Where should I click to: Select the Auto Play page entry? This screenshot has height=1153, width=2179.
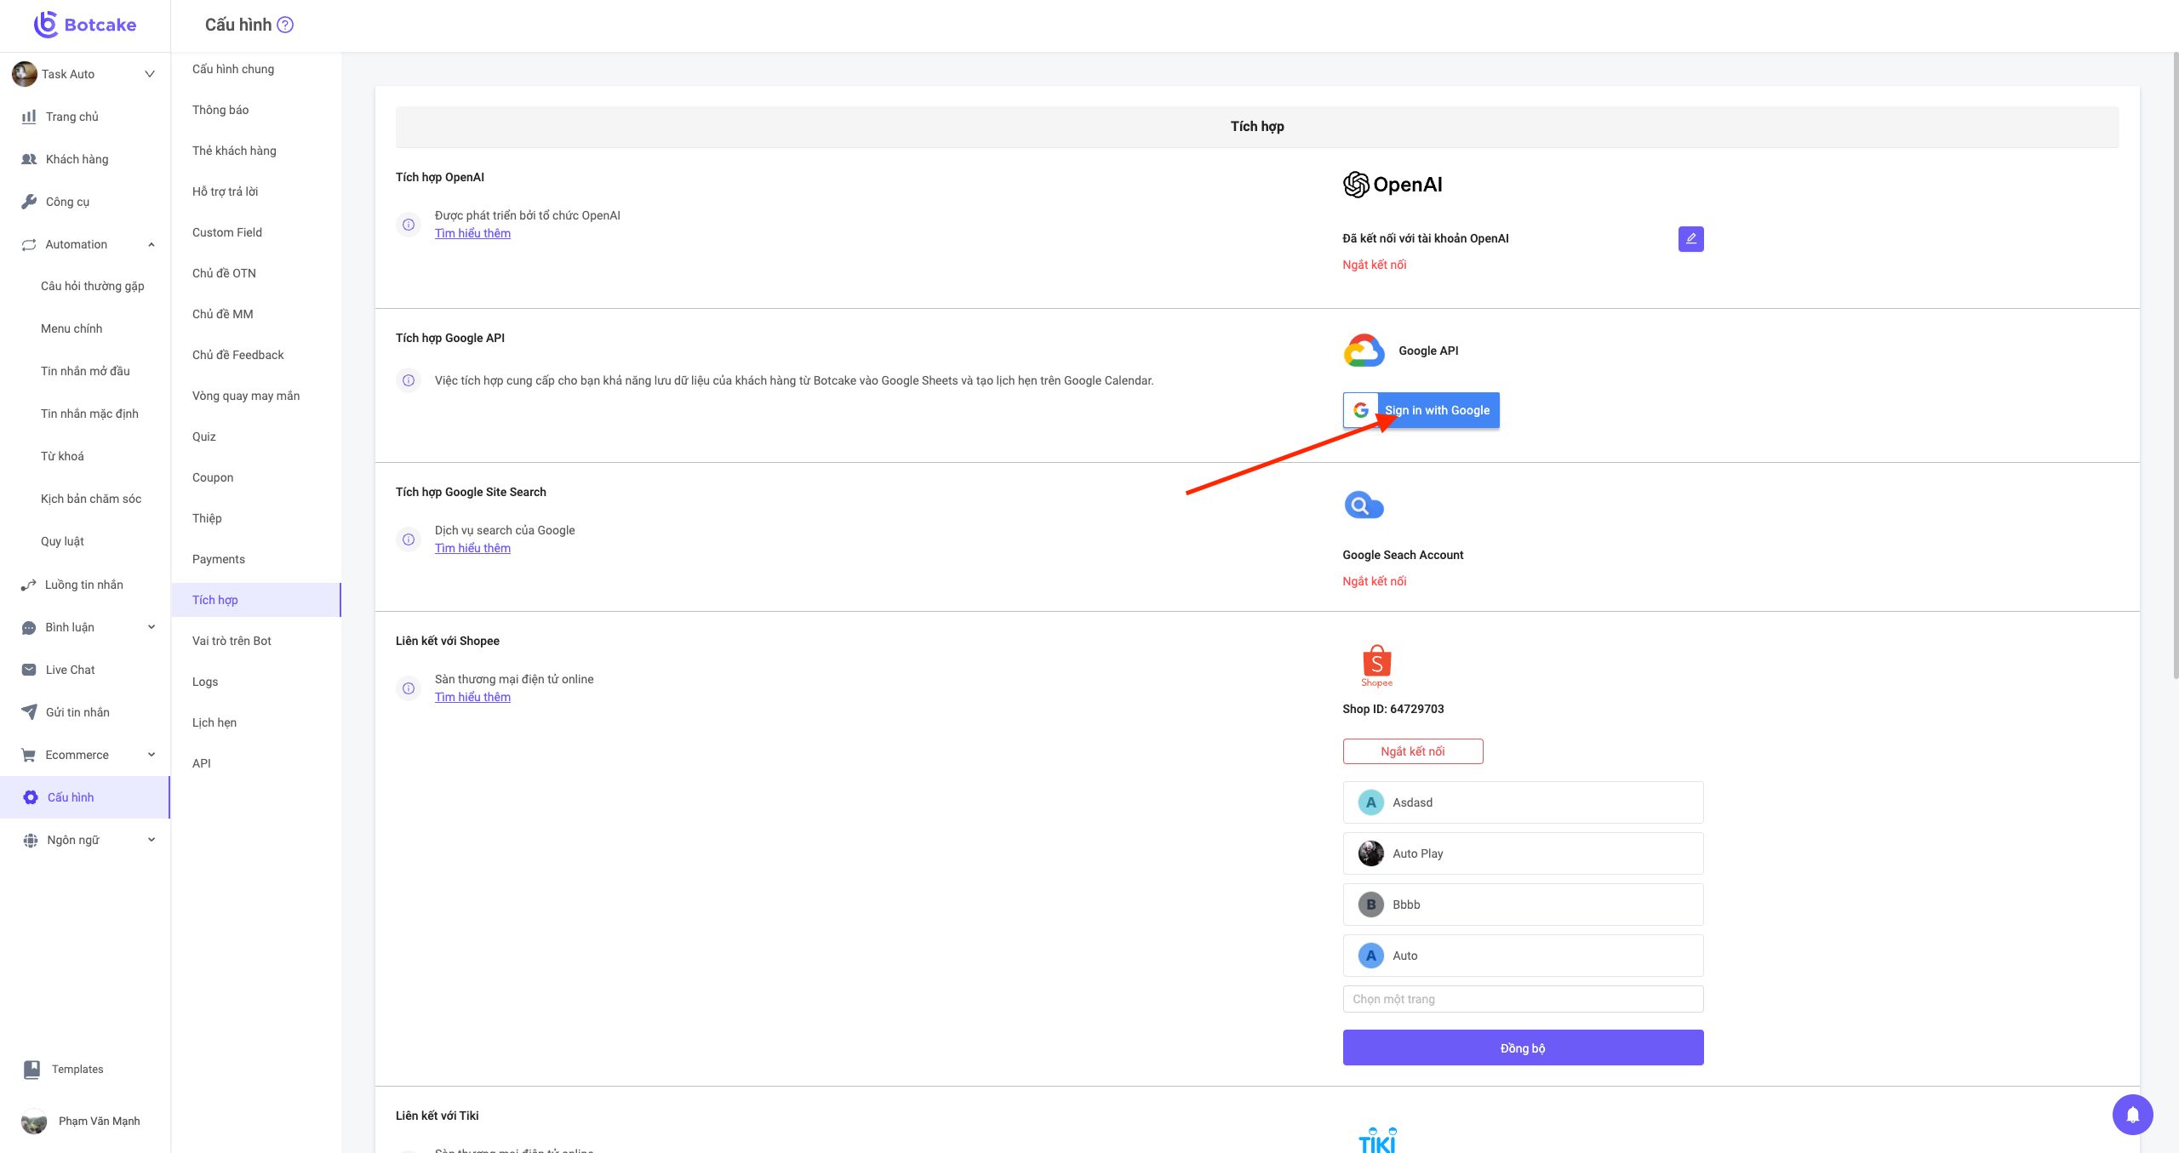(x=1522, y=853)
